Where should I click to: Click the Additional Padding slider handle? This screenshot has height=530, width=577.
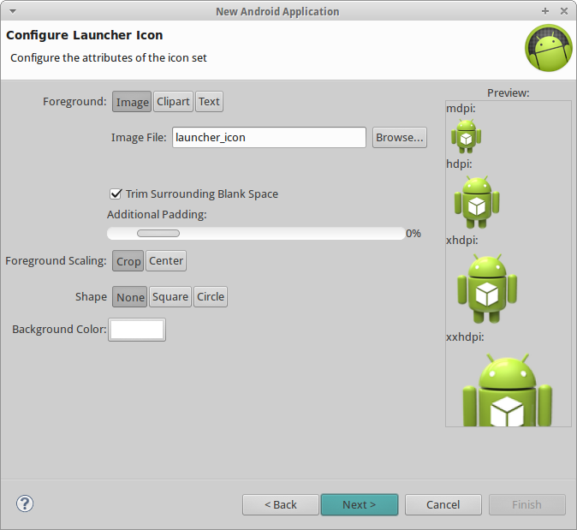coord(158,234)
